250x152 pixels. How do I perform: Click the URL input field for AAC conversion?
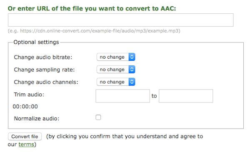coord(121,20)
